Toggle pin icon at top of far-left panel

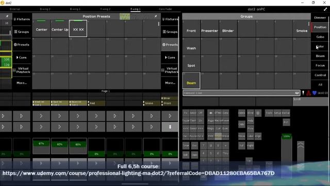coord(7,16)
